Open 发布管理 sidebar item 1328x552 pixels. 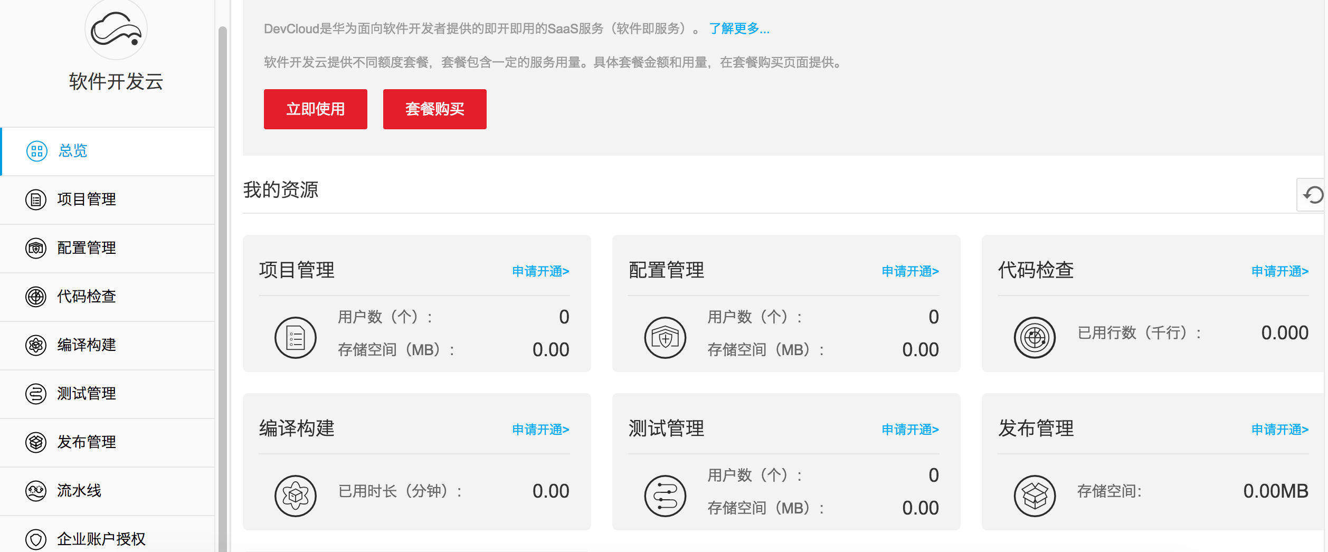click(108, 442)
